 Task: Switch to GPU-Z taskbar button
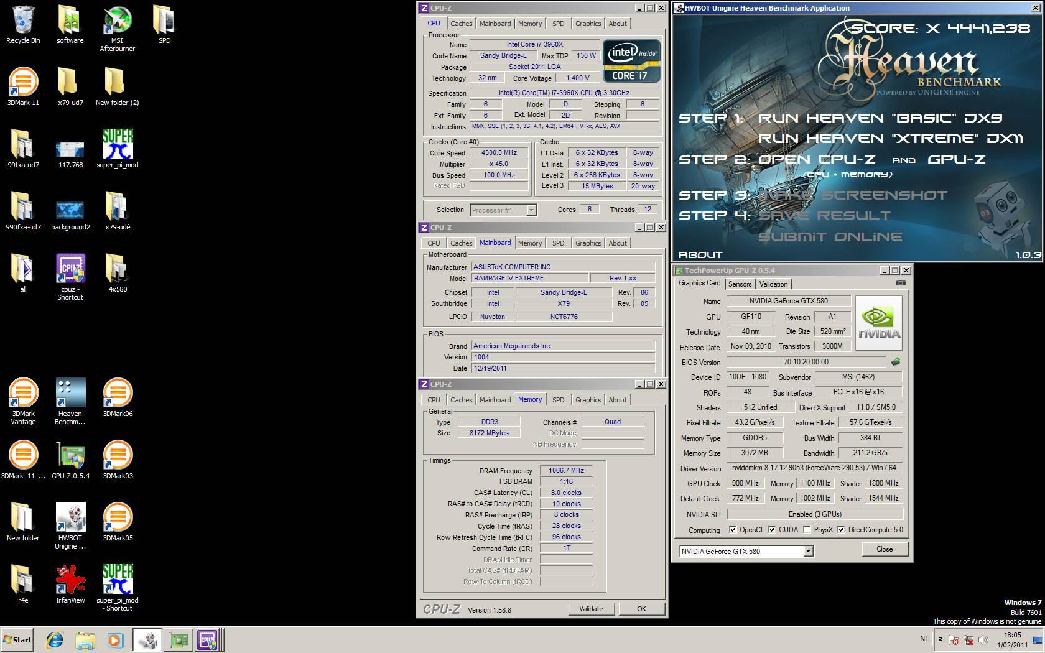(x=179, y=639)
